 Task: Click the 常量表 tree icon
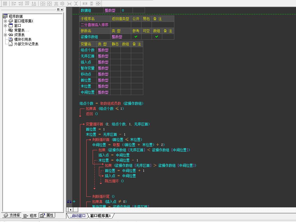click(11, 30)
